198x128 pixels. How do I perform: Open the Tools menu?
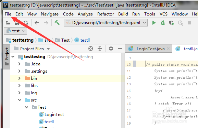click(x=150, y=14)
